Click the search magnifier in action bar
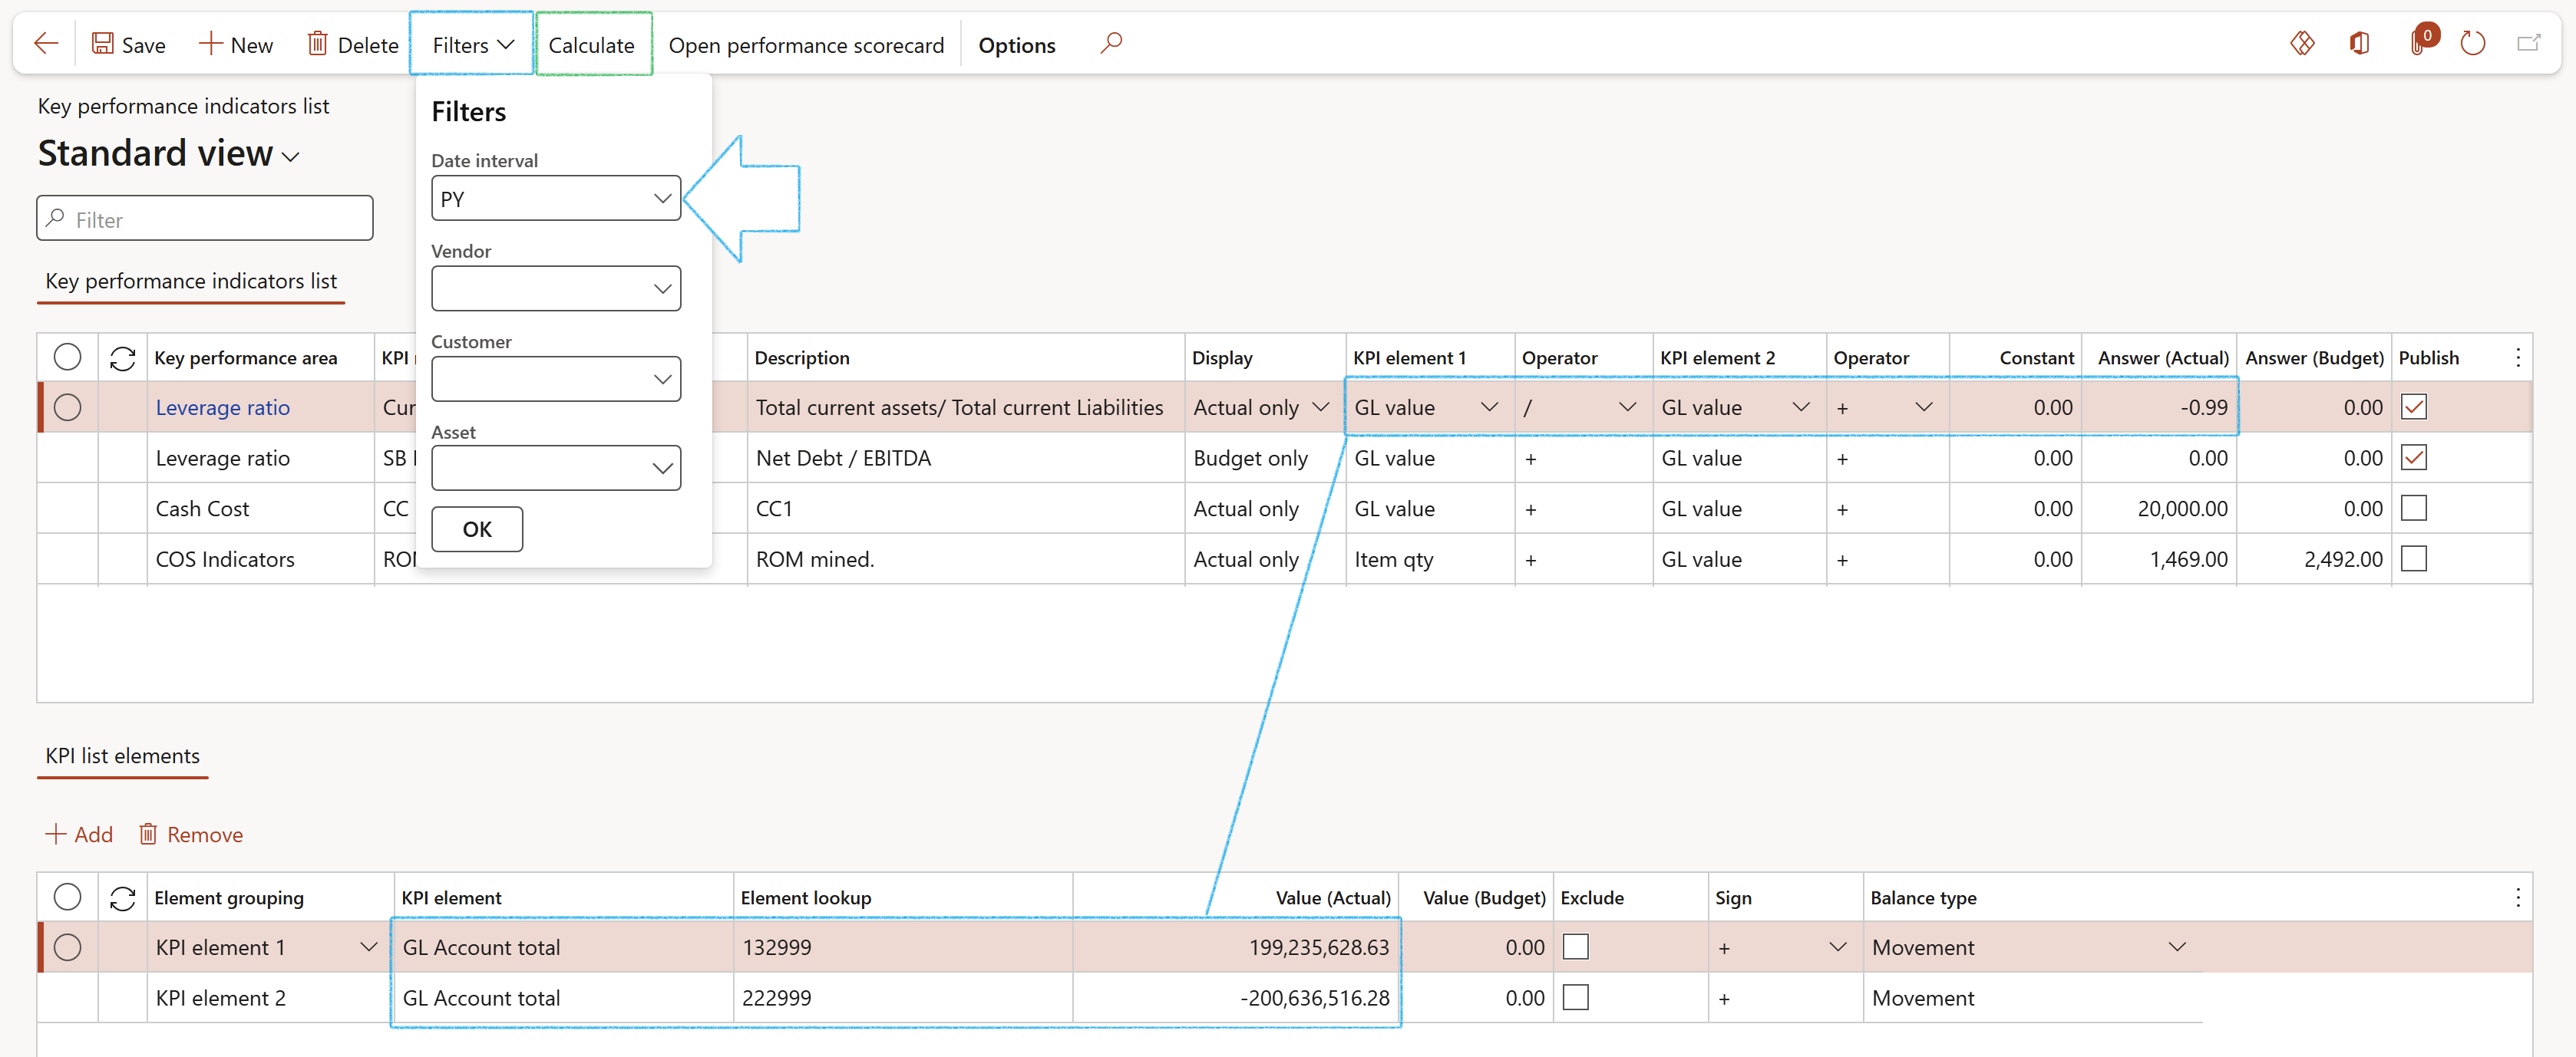 click(x=1111, y=44)
